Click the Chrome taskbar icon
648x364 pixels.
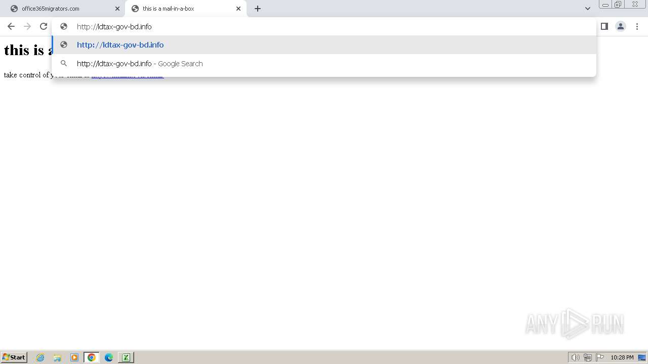(x=92, y=357)
